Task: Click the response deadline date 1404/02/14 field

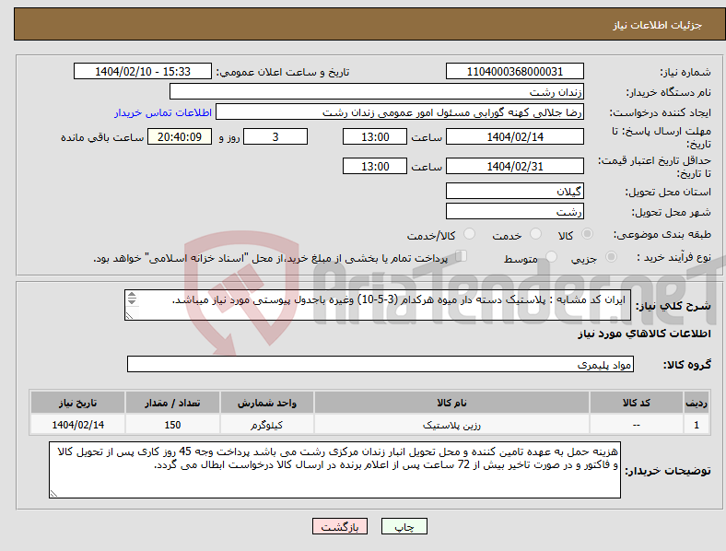Action: (x=514, y=136)
